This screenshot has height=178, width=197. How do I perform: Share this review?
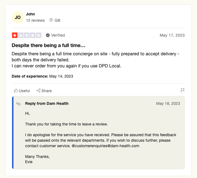tap(44, 91)
